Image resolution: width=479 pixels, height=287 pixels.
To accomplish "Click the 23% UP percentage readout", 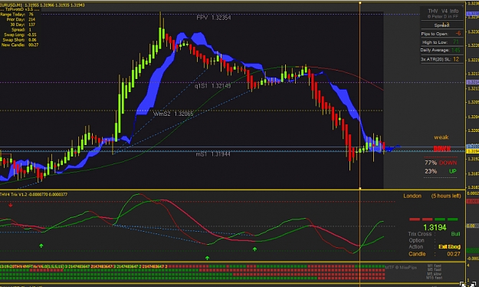I will (441, 171).
